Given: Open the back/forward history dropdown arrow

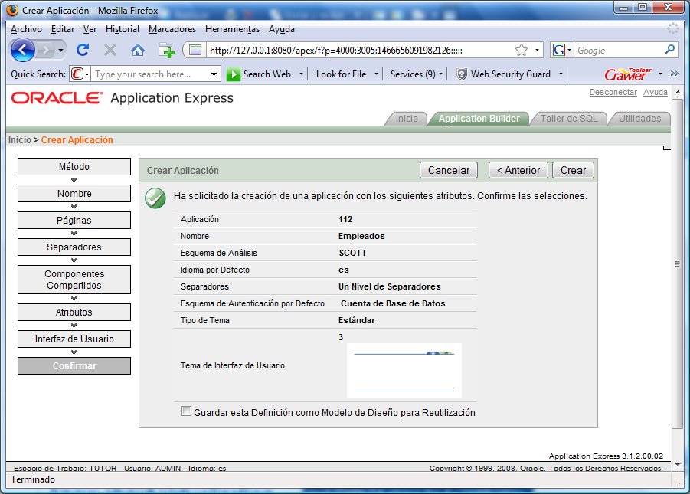Looking at the screenshot, I should 60,51.
